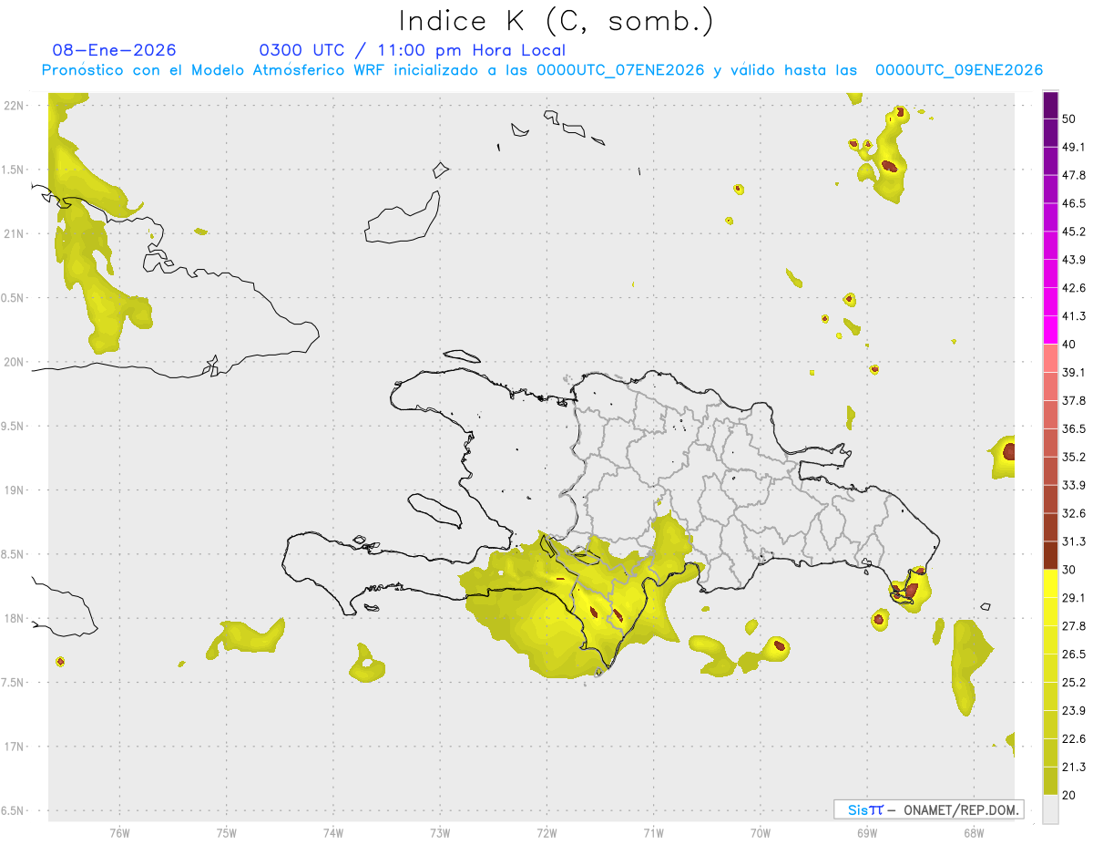
Task: Click the "40" color scale value
Action: [x=1069, y=345]
